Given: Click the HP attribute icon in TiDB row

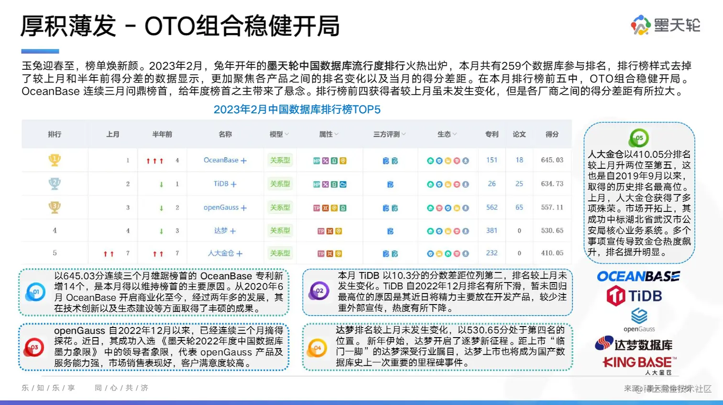Looking at the screenshot, I should point(317,184).
